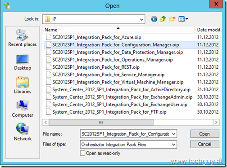
Task: Expand the Files of type dropdown
Action: coord(174,145)
